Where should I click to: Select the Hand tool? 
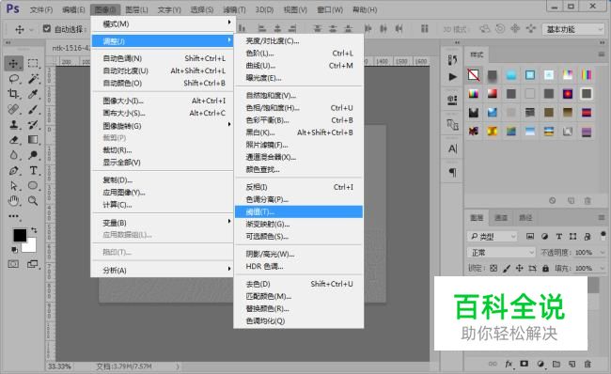(14, 201)
